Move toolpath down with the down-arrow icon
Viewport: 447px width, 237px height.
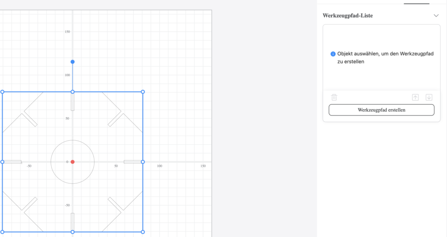(x=429, y=98)
